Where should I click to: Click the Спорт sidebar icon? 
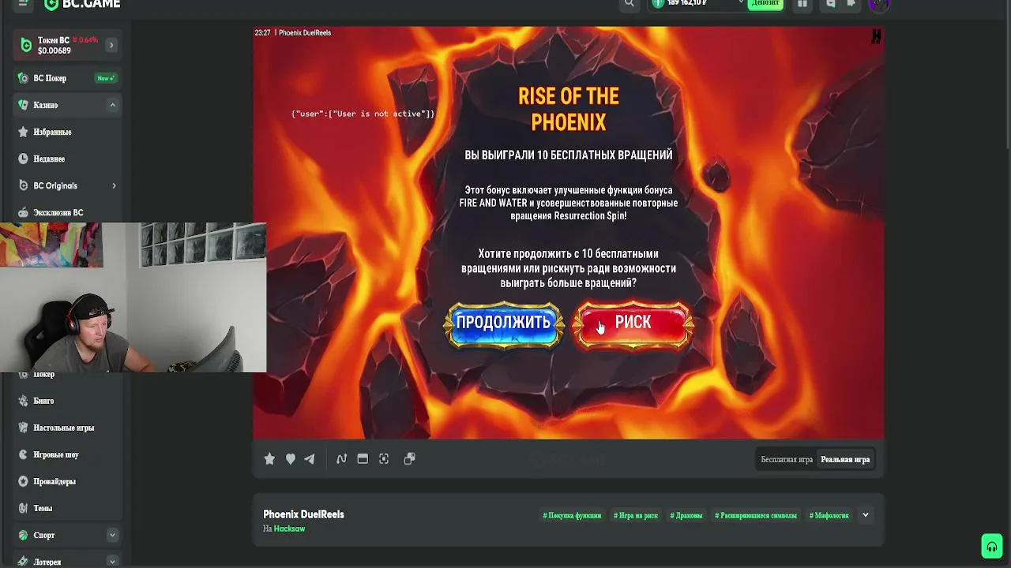(x=23, y=535)
